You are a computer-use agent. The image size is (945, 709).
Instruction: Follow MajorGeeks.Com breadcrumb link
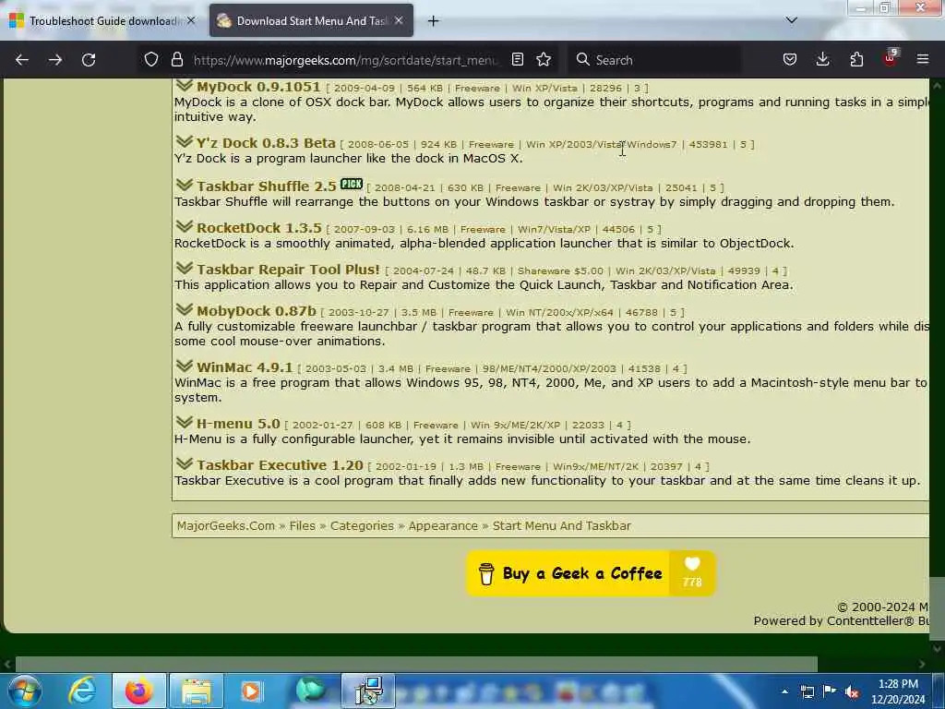tap(225, 525)
